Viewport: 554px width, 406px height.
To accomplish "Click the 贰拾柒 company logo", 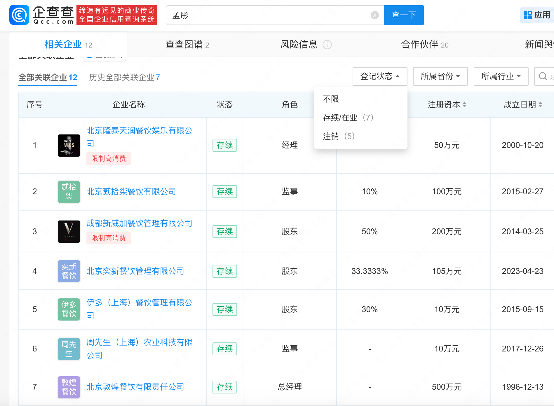I will (x=69, y=192).
